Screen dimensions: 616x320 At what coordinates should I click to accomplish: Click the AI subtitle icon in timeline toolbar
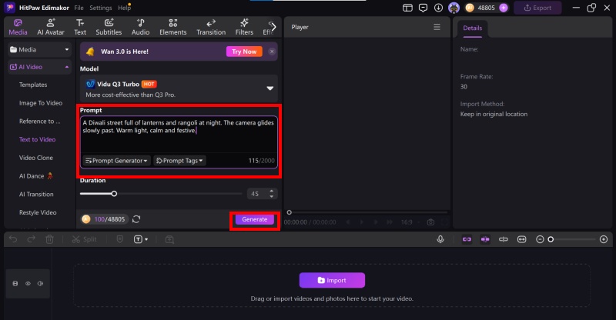point(169,239)
